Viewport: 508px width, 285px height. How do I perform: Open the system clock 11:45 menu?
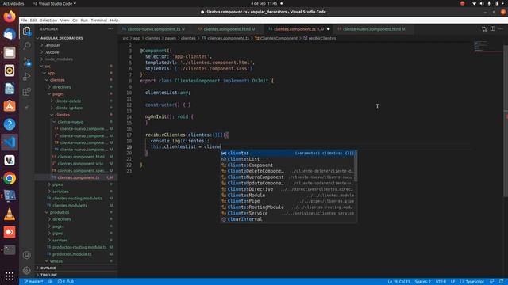point(264,3)
